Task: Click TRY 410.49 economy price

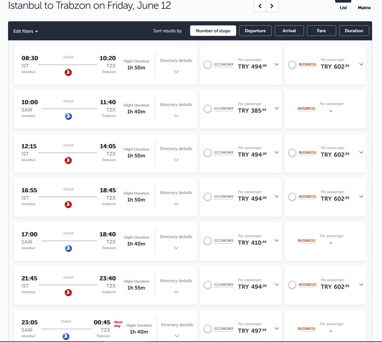Action: [252, 243]
